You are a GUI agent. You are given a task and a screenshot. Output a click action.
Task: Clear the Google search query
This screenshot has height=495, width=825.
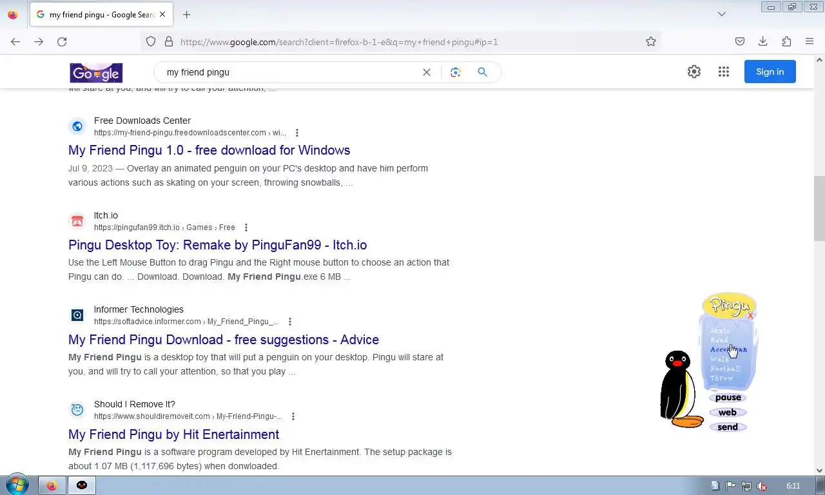click(427, 72)
